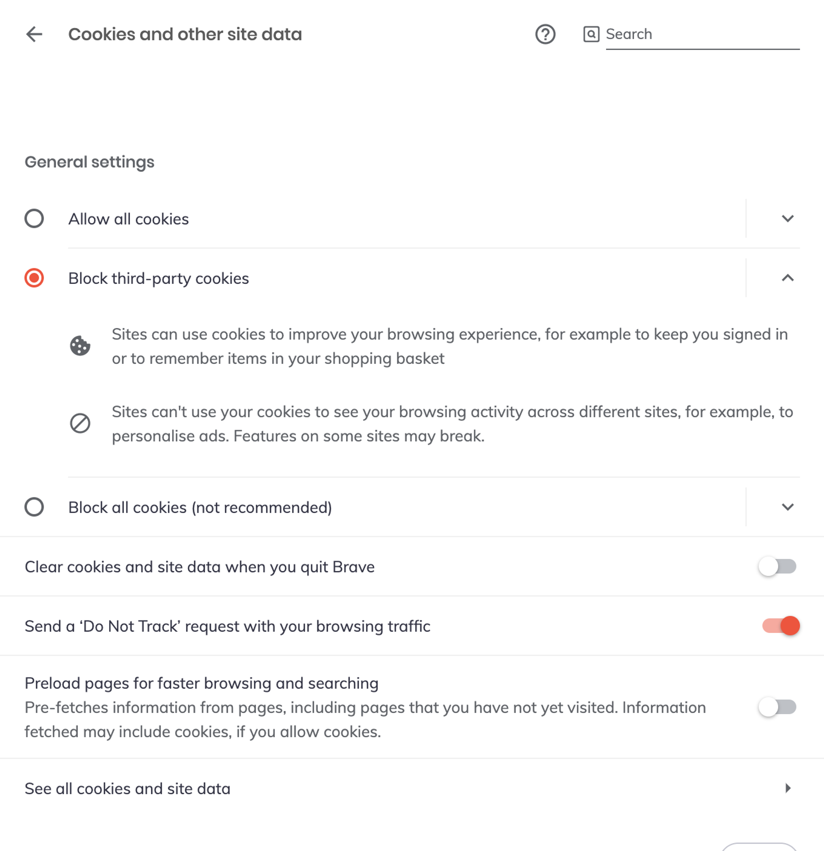Click the blocked-circle icon beside the ads description
The height and width of the screenshot is (851, 824).
pyautogui.click(x=81, y=423)
